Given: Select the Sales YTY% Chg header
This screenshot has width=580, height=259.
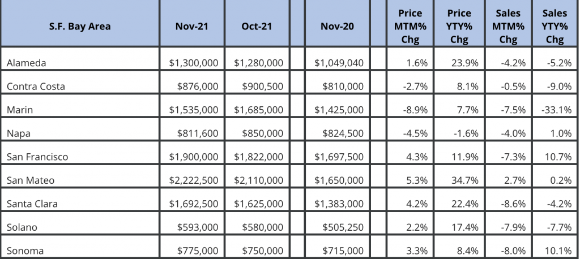Looking at the screenshot, I should [555, 26].
